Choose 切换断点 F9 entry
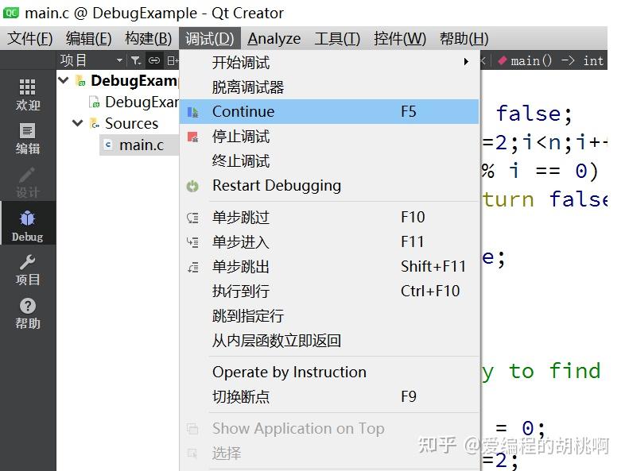Viewport: 625px width, 471px height. (329, 396)
